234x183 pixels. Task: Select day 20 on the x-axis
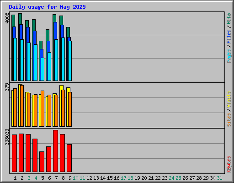[x=144, y=178]
